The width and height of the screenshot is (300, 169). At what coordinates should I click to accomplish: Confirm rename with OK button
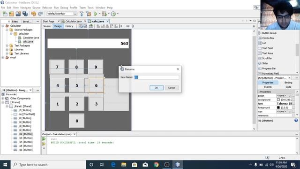pos(156,88)
